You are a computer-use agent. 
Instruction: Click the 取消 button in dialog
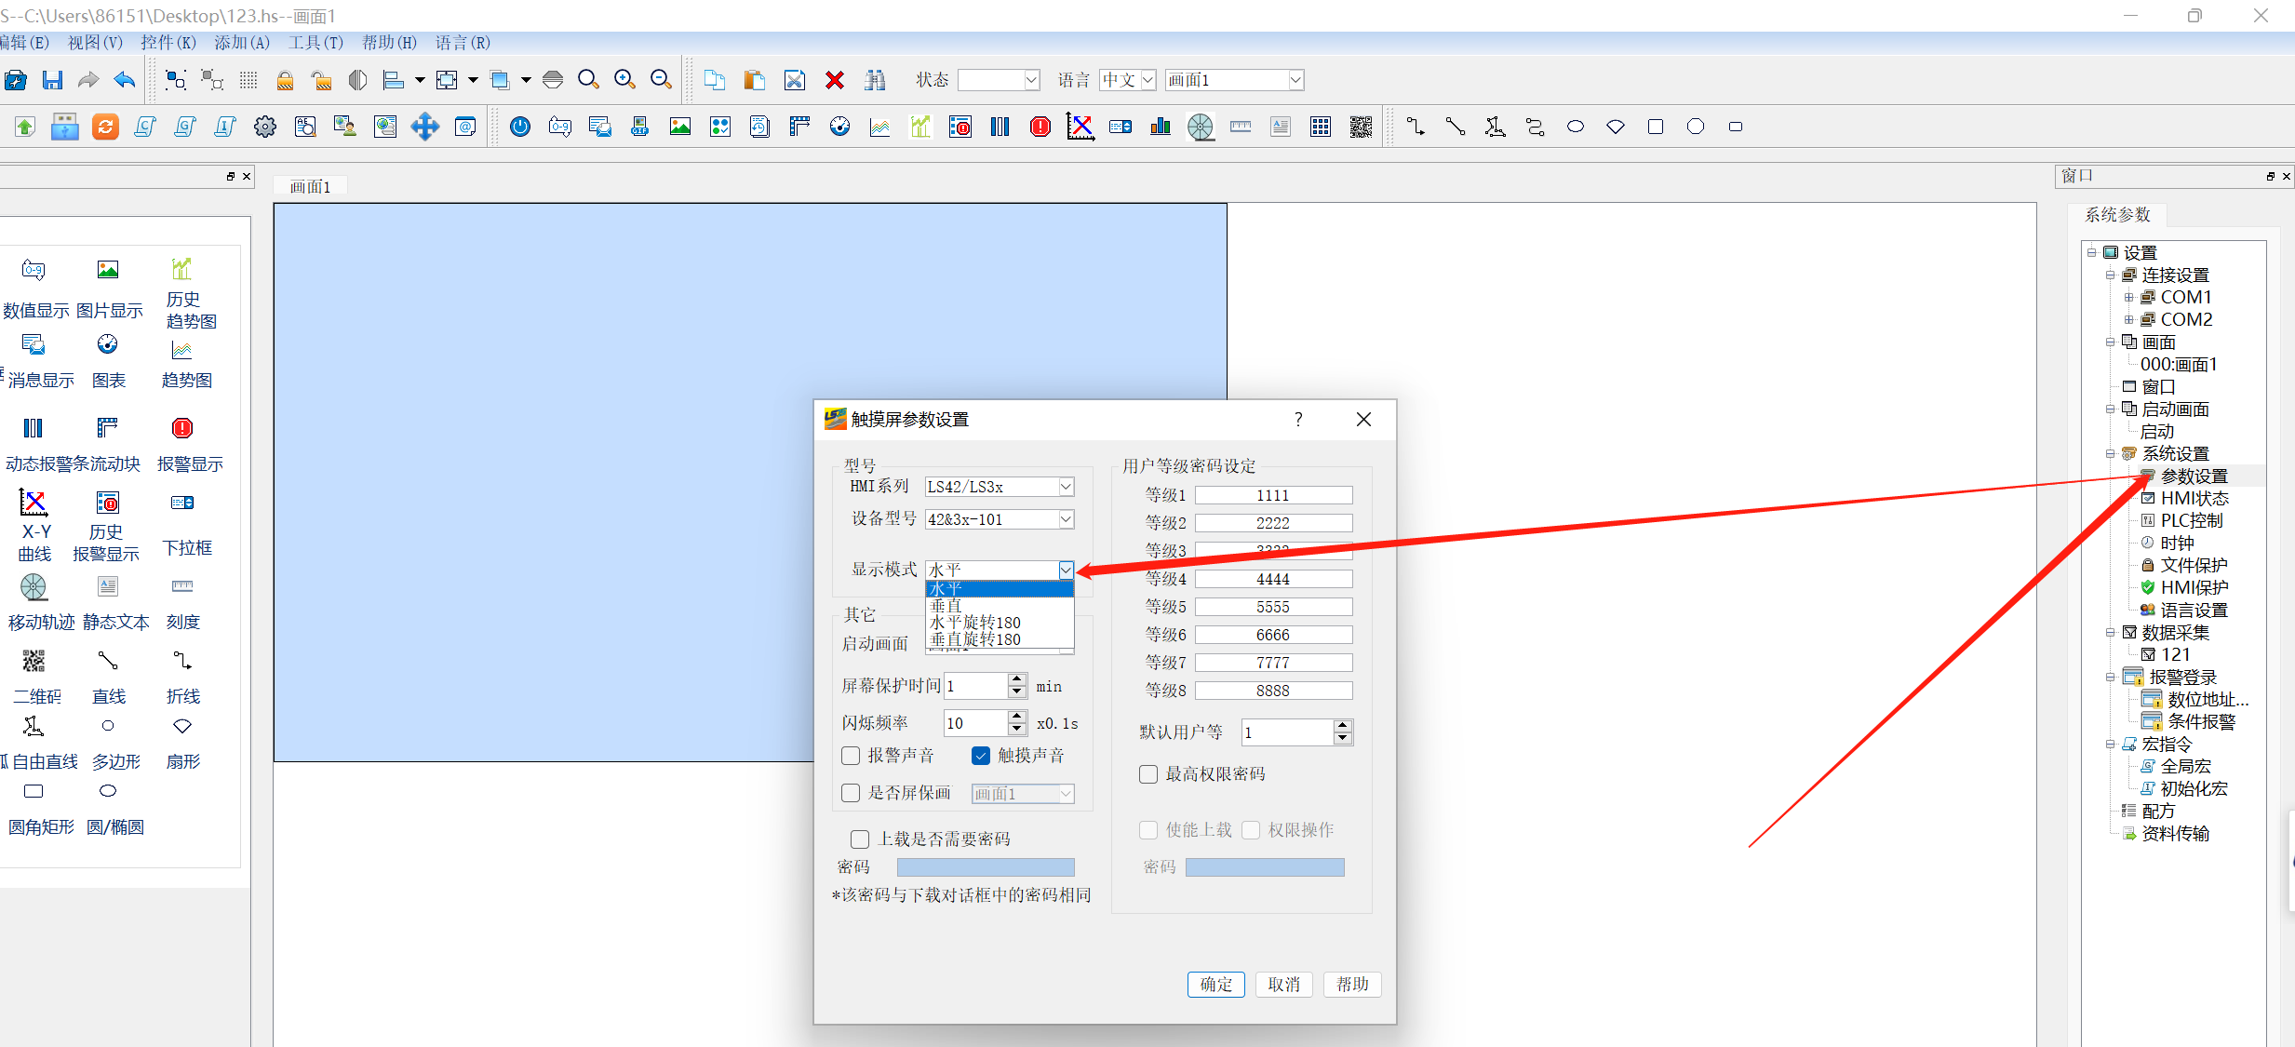1284,985
